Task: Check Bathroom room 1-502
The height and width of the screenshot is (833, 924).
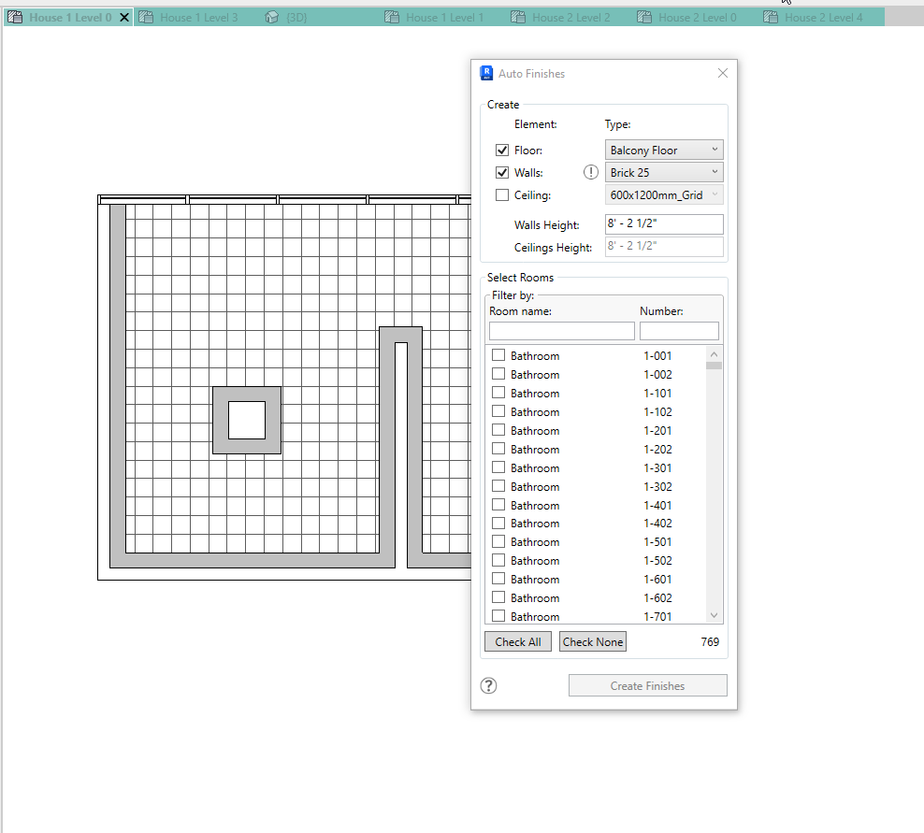Action: [498, 560]
